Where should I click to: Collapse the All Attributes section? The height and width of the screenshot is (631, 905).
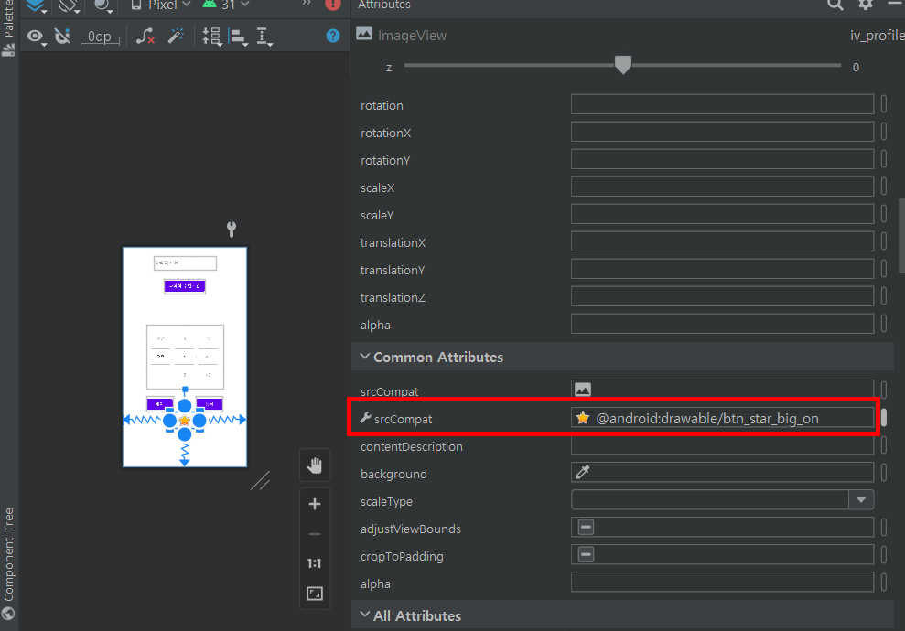(x=365, y=615)
